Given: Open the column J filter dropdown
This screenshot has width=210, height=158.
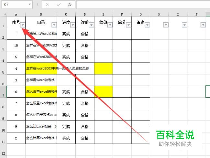Looking at the screenshot, I should [x=203, y=25].
